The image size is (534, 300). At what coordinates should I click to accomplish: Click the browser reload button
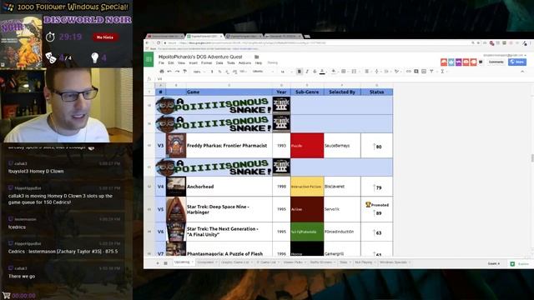click(x=159, y=42)
